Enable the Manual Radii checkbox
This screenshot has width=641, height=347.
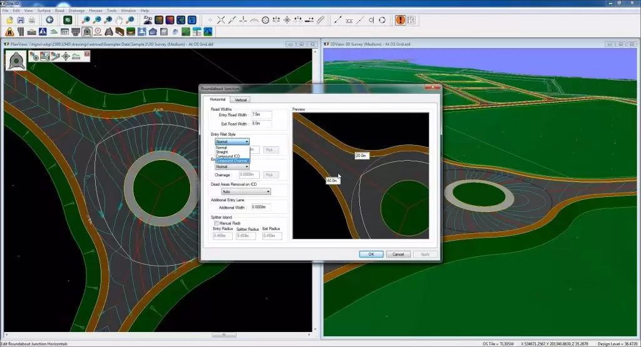[x=216, y=223]
